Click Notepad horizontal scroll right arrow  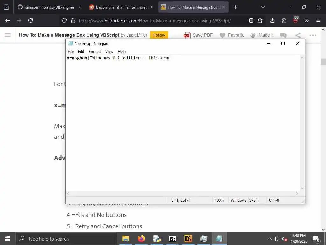(297, 193)
